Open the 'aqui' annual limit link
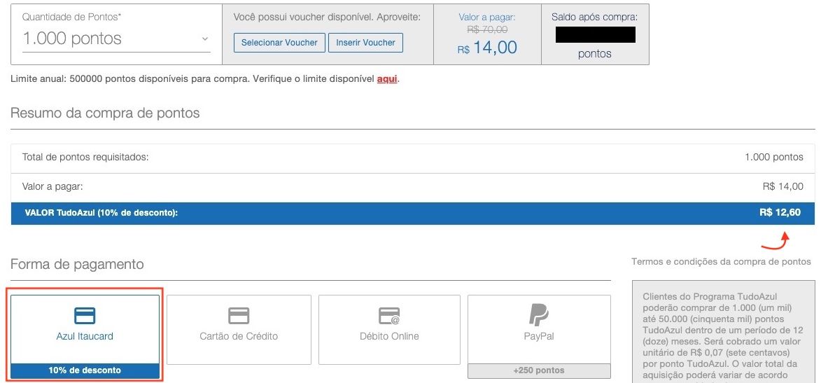This screenshot has height=383, width=821. pyautogui.click(x=387, y=80)
